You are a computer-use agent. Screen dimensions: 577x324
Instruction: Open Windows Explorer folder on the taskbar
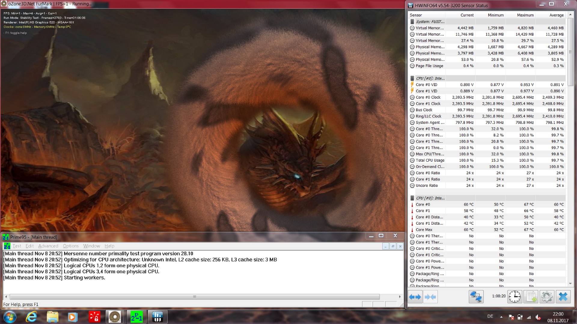[x=52, y=317]
